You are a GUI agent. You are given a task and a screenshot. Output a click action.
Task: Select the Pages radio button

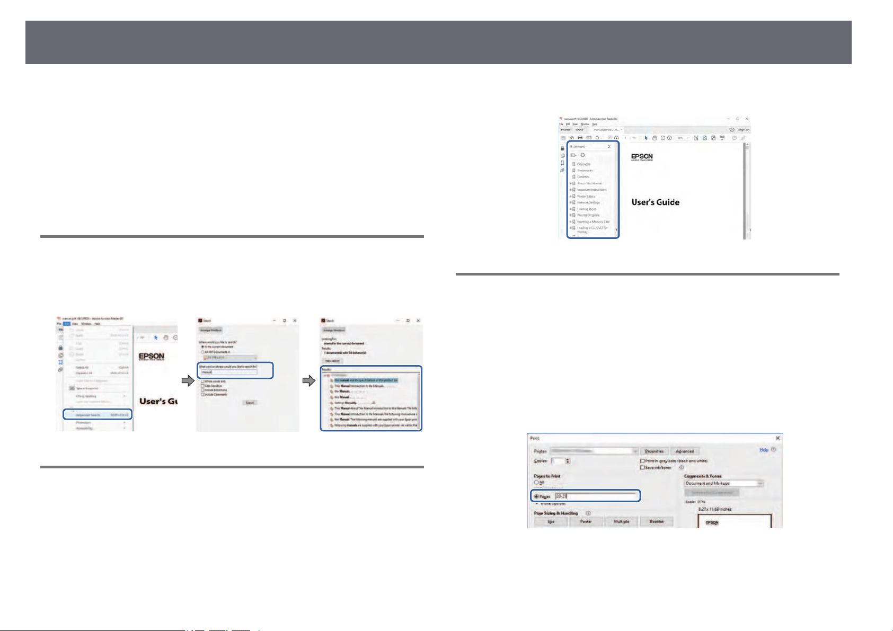pos(536,496)
